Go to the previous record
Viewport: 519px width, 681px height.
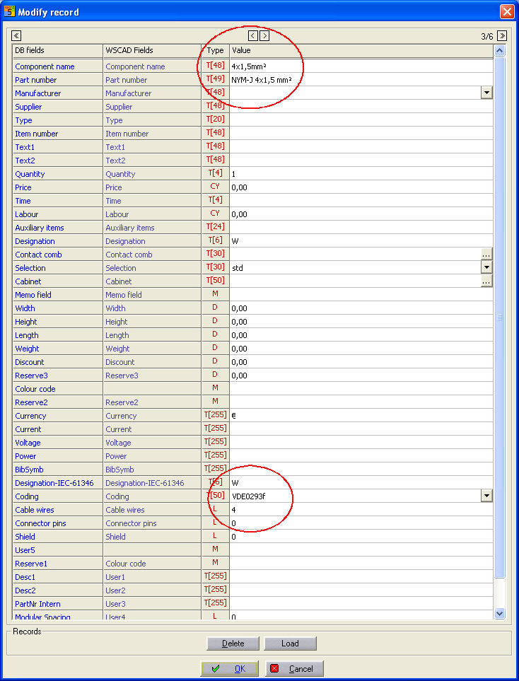(252, 35)
